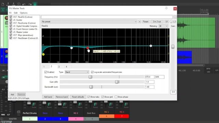Click the Reset defaults button

tap(78, 97)
